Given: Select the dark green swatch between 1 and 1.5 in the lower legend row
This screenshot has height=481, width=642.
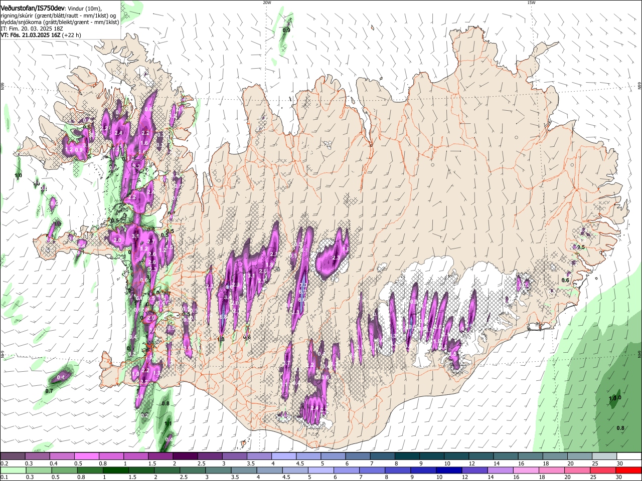Looking at the screenshot, I should (115, 470).
